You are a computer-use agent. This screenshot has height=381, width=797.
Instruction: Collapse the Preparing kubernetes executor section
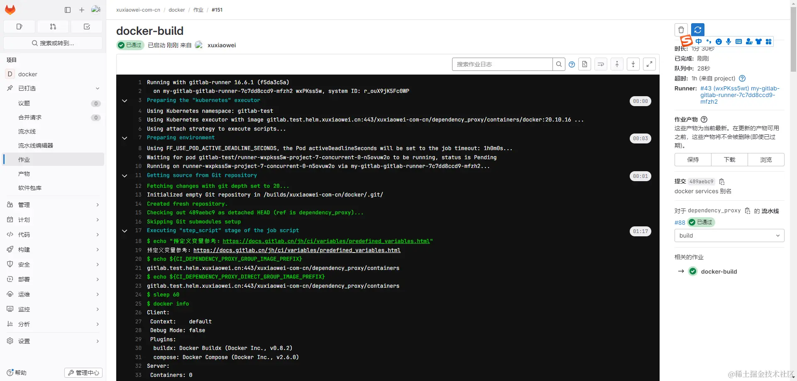click(125, 101)
